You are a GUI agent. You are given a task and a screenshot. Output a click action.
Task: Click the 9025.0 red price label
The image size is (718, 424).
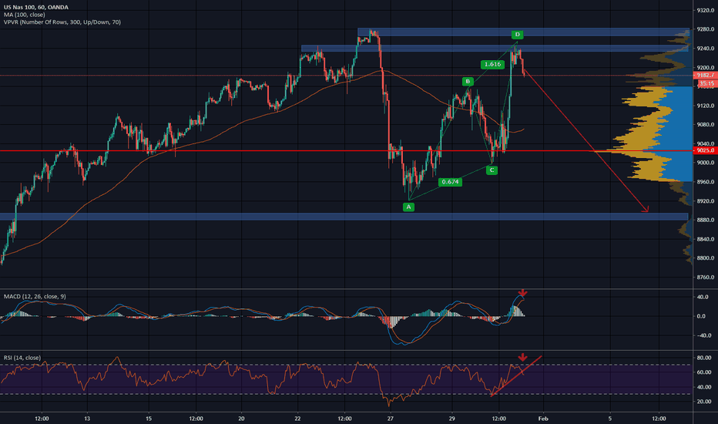point(706,150)
